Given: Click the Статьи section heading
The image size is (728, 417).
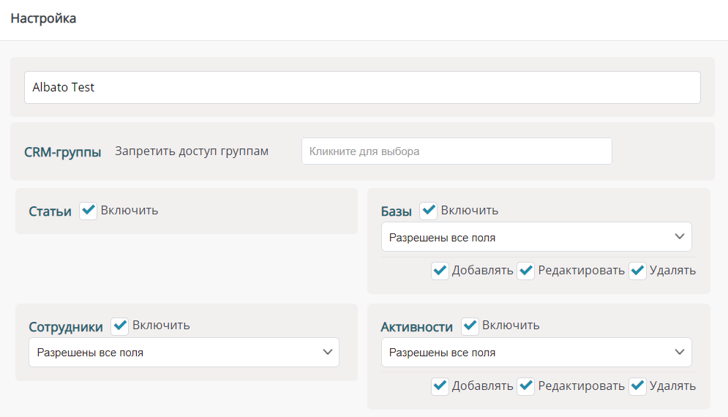Looking at the screenshot, I should coord(50,211).
